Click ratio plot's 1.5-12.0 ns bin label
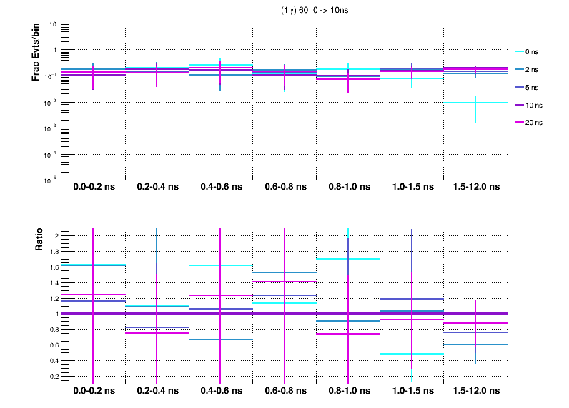Viewport: 569px width, 408px height. [475, 392]
